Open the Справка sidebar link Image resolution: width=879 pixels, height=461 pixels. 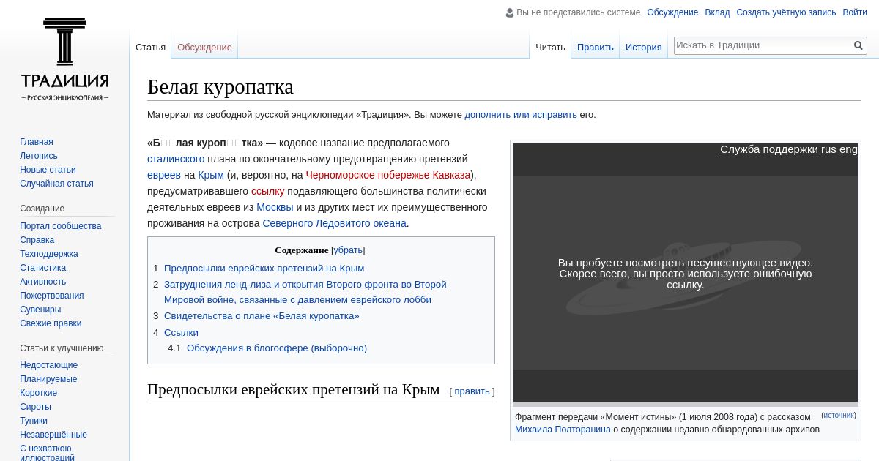(37, 240)
